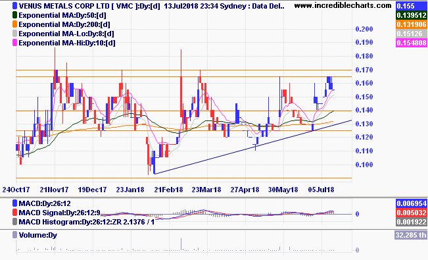Click the green Exponential MA 50 legend swatch
The width and height of the screenshot is (428, 260).
[x=14, y=15]
